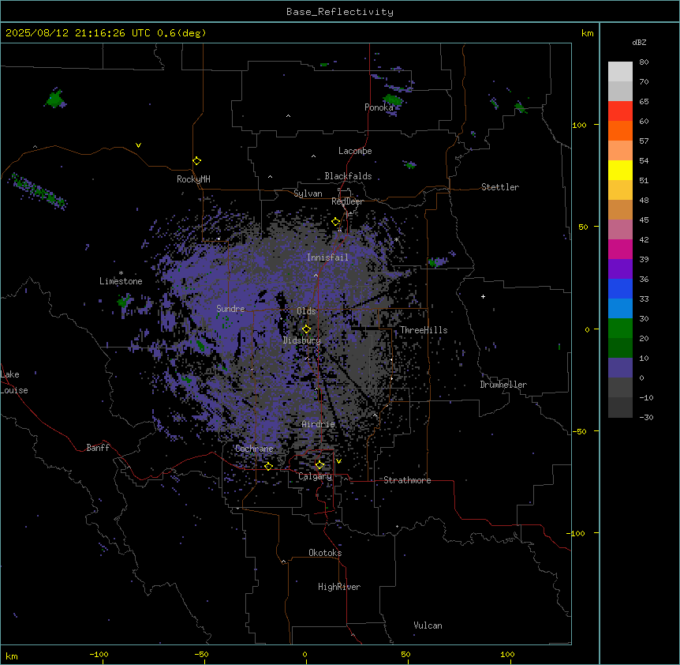
Task: Select the yellow V marker northeast of Calgary
Action: tap(338, 461)
